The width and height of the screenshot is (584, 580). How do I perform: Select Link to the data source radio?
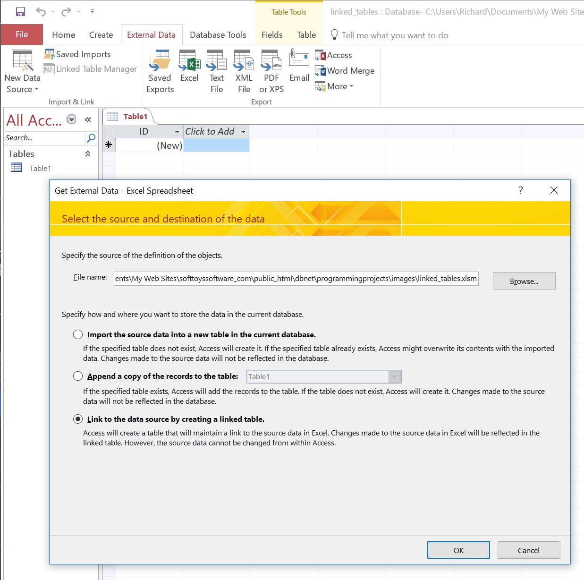[x=78, y=419]
